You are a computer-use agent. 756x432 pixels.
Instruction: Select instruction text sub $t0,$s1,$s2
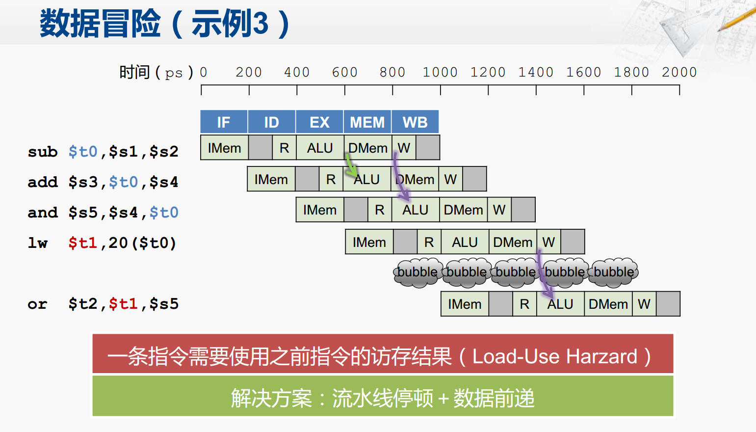coord(103,152)
